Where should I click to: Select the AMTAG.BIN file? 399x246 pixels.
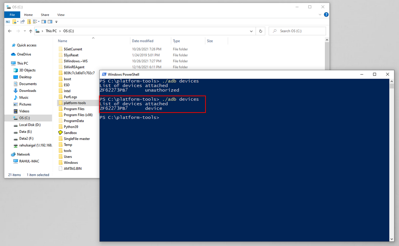(x=72, y=168)
